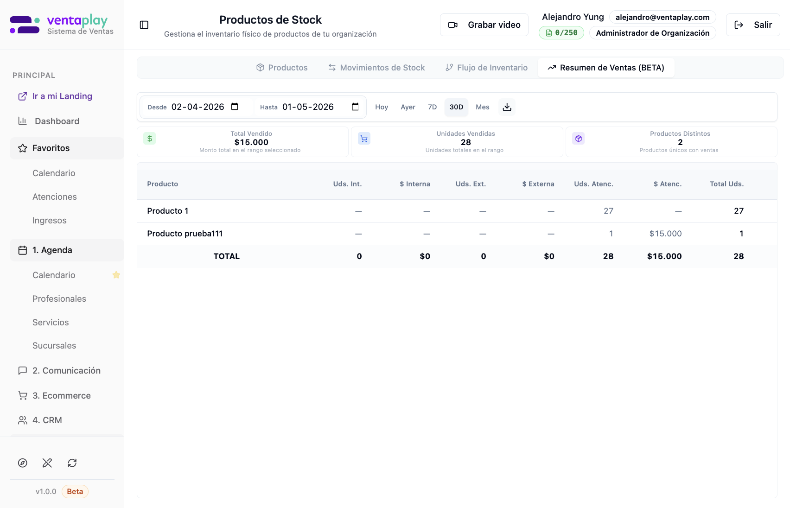Viewport: 790px width, 508px height.
Task: Click the Total Uds. column header
Action: (x=726, y=184)
